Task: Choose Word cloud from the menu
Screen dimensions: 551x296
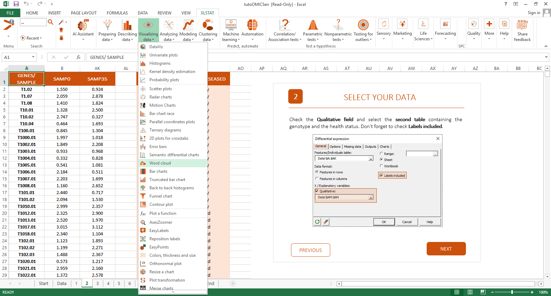Action: pos(160,163)
